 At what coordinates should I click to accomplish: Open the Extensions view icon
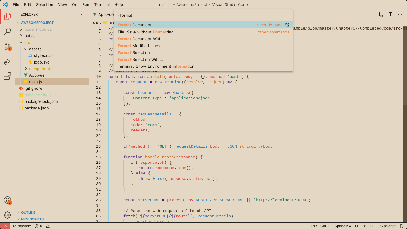tap(7, 76)
